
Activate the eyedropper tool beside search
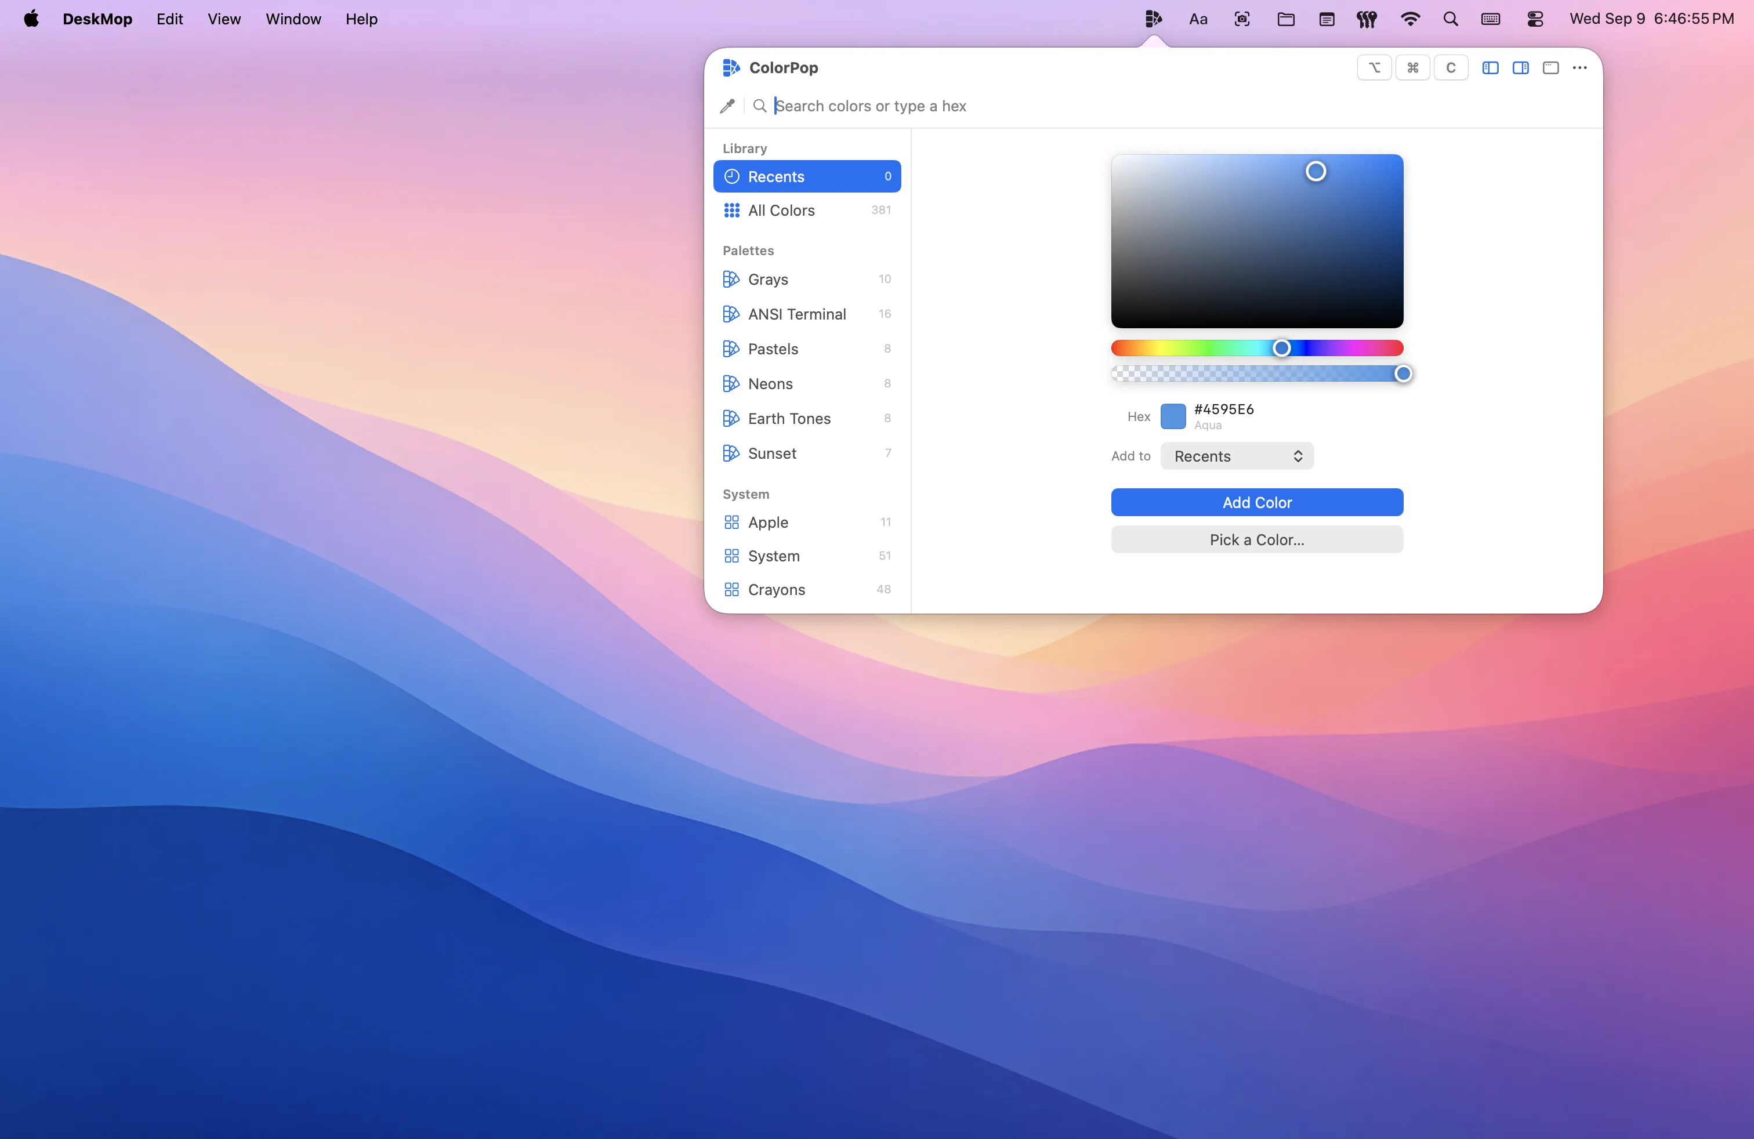pyautogui.click(x=727, y=106)
